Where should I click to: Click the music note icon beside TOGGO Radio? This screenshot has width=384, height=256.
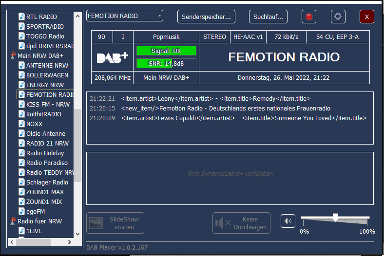(21, 36)
